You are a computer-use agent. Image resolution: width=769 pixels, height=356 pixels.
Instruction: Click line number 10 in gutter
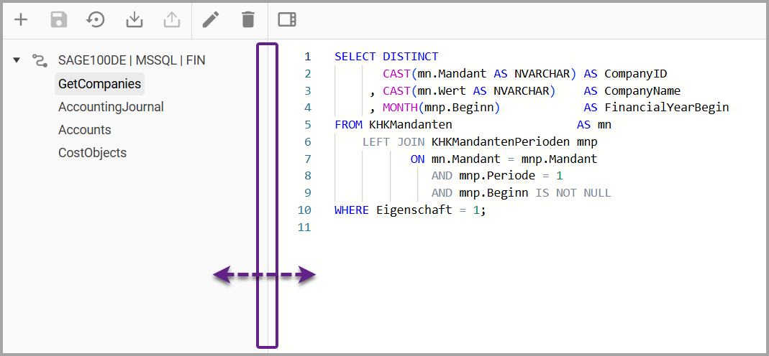click(x=304, y=210)
